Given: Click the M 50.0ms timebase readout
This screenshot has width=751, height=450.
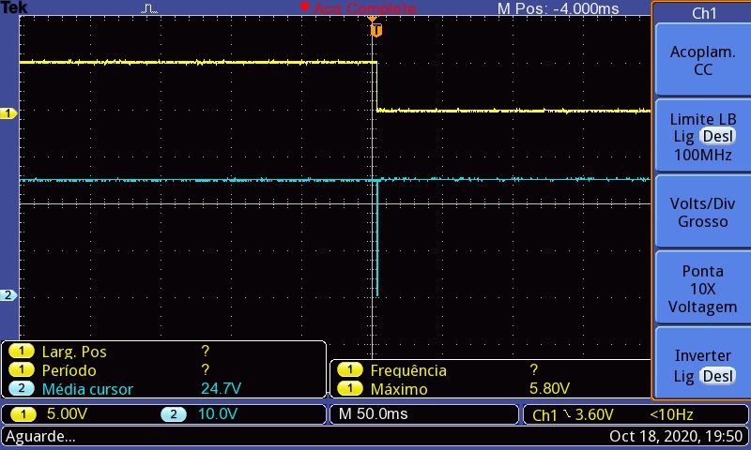Looking at the screenshot, I should tap(373, 413).
